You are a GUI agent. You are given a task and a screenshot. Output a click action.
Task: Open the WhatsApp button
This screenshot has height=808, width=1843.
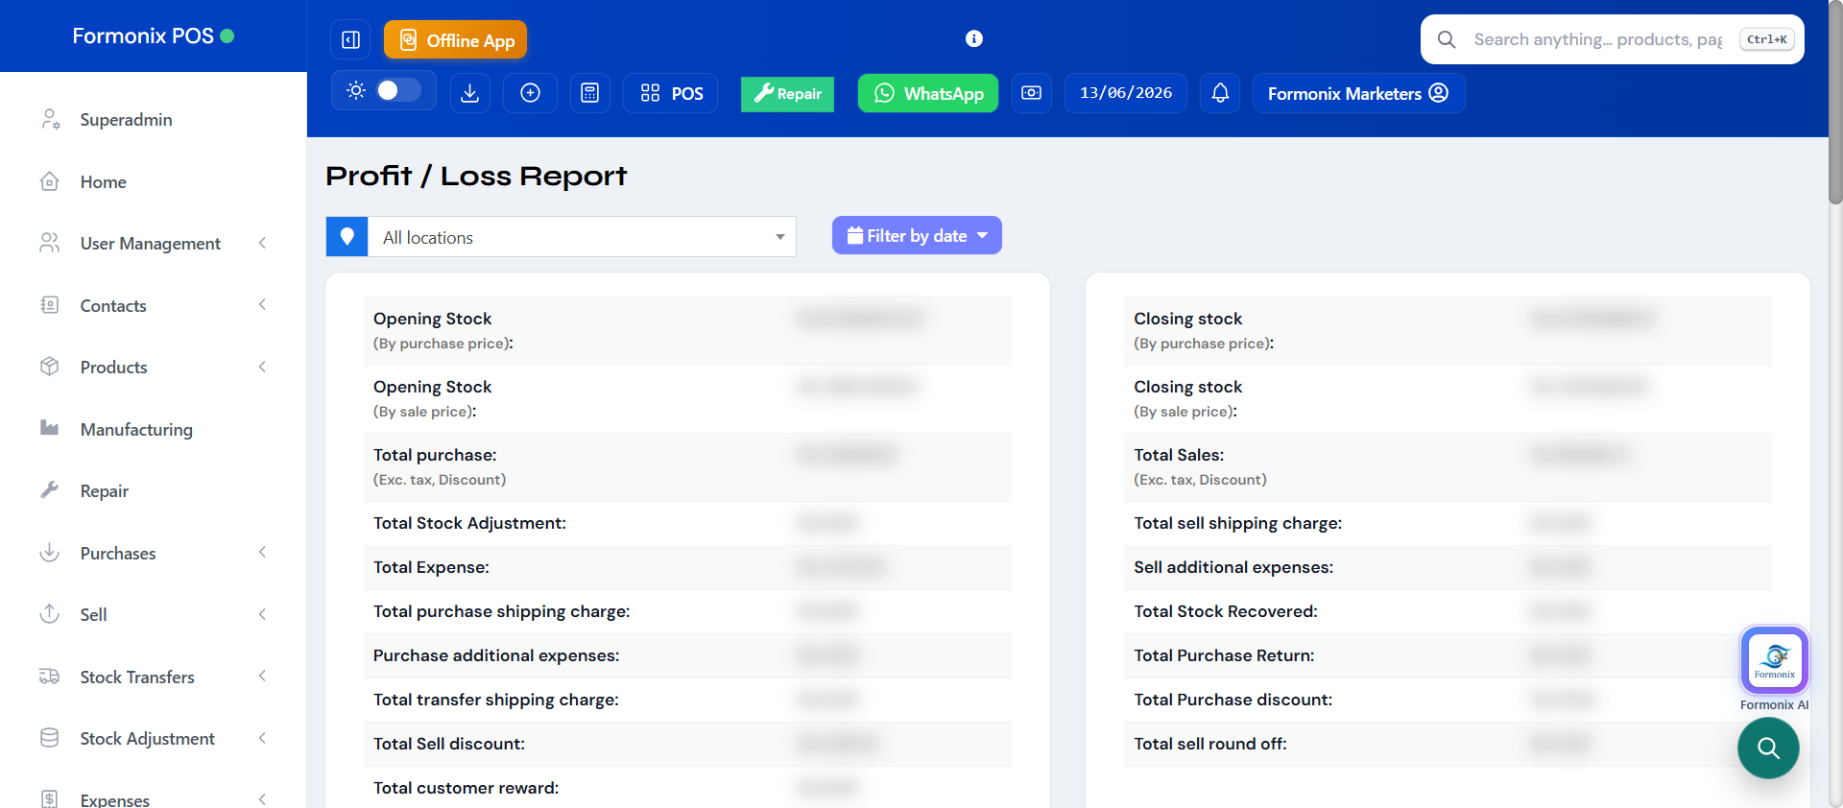(x=928, y=93)
